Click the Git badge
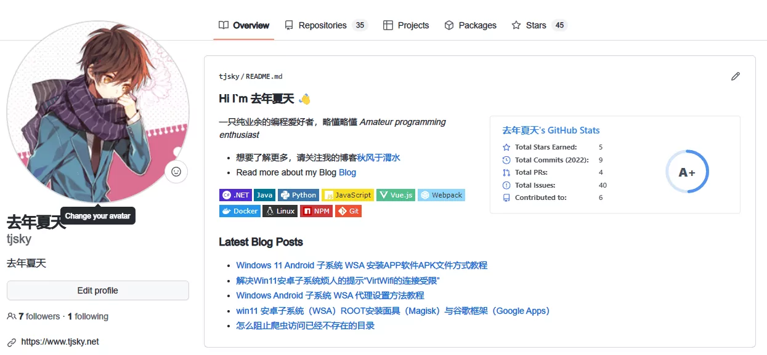Image resolution: width=767 pixels, height=355 pixels. tap(348, 211)
